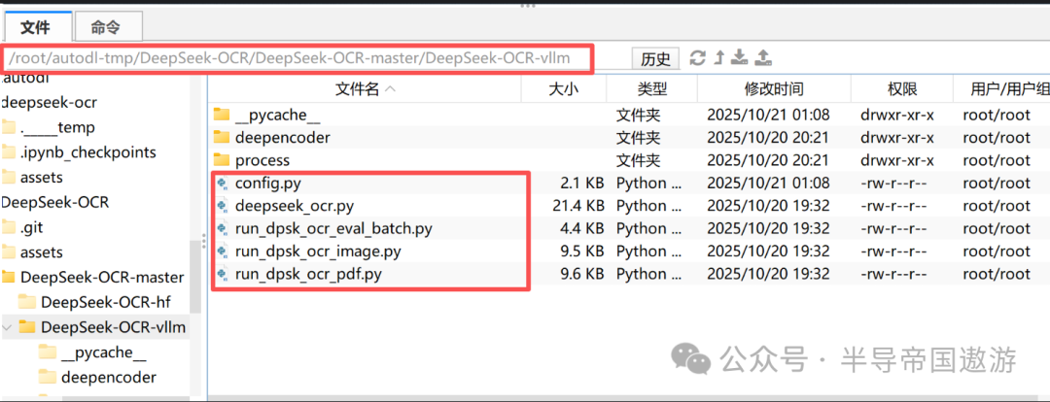The width and height of the screenshot is (1050, 402).
Task: Select file name run_dpsk_ocr_image.py
Action: pyautogui.click(x=318, y=251)
